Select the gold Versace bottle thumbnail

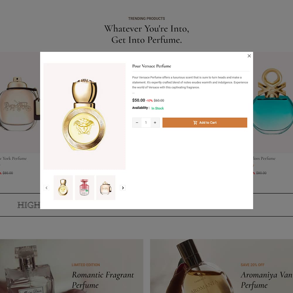(x=63, y=188)
